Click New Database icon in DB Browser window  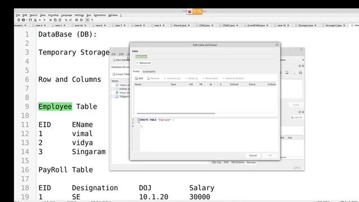pyautogui.click(x=114, y=60)
